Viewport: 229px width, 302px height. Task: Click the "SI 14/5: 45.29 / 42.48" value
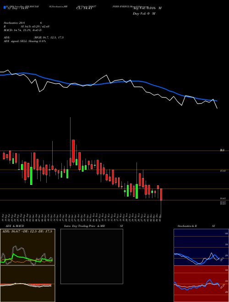pos(35,27)
